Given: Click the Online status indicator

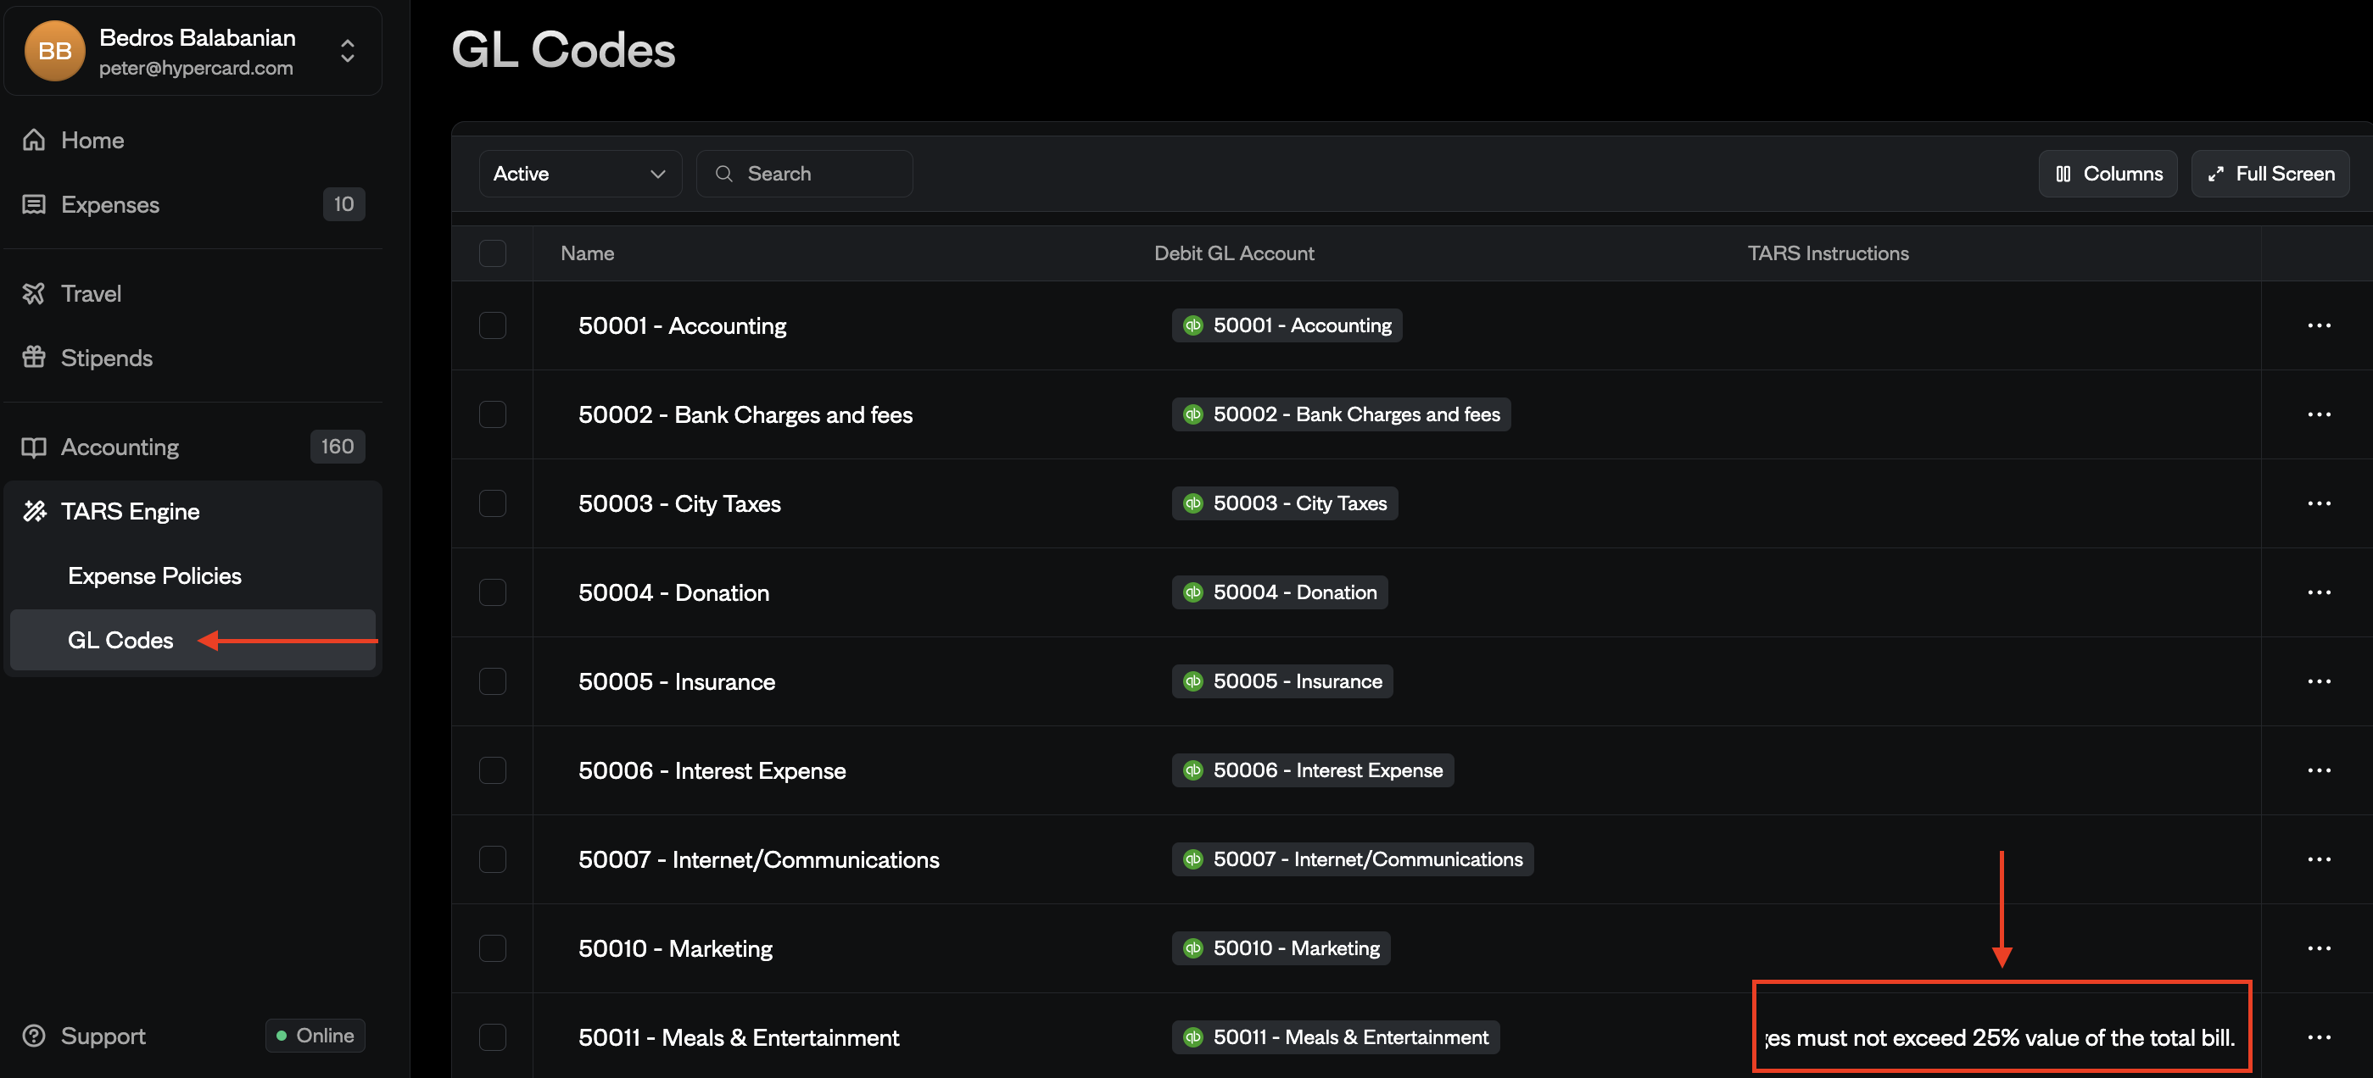Looking at the screenshot, I should 315,1036.
